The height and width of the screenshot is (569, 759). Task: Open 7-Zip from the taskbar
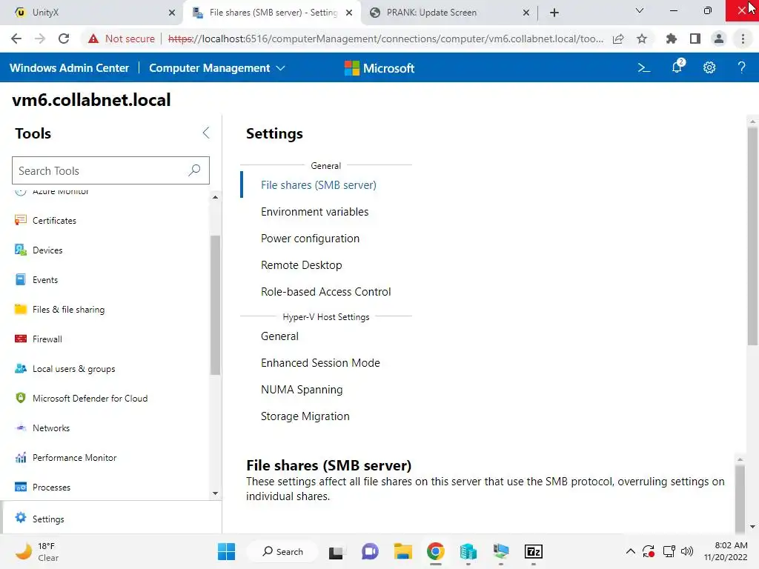point(534,551)
